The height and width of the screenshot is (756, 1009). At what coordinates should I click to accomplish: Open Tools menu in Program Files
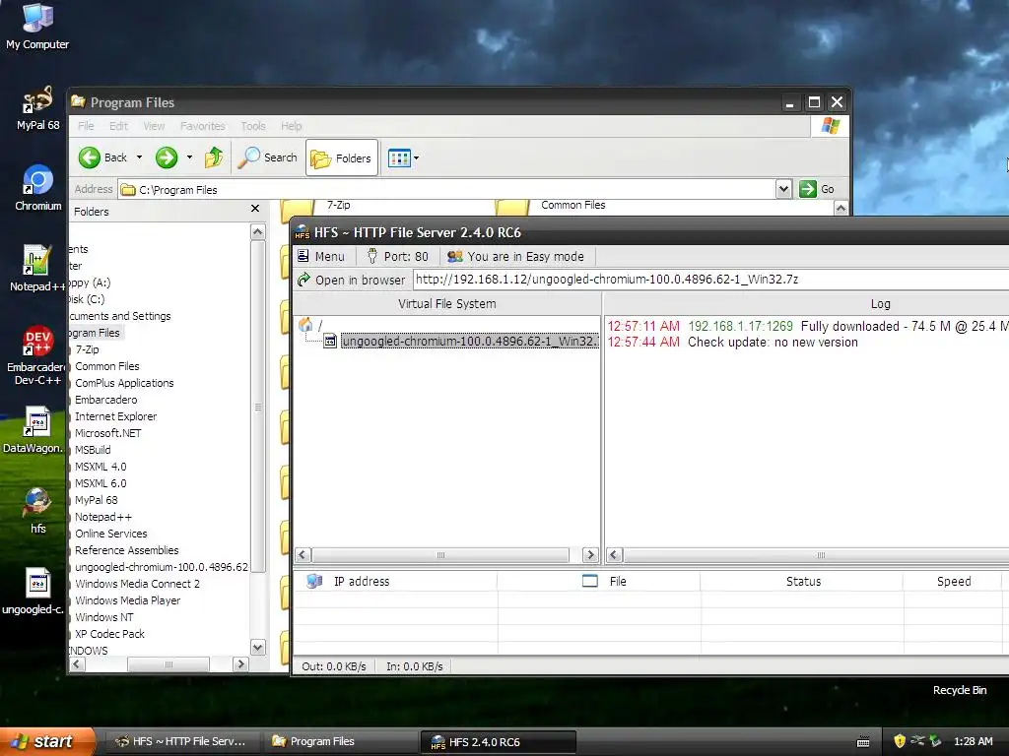pyautogui.click(x=253, y=126)
